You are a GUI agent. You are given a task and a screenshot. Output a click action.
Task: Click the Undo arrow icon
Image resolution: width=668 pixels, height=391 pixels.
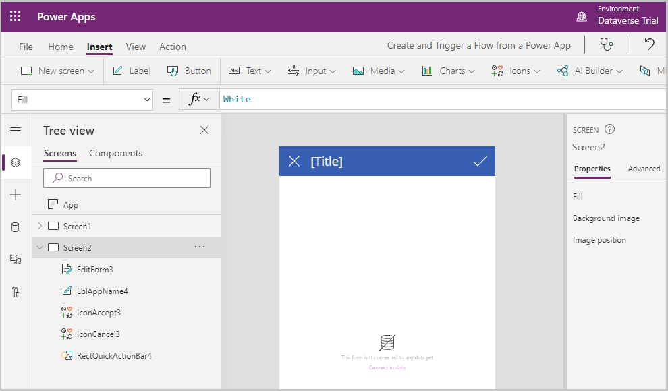[x=649, y=44]
